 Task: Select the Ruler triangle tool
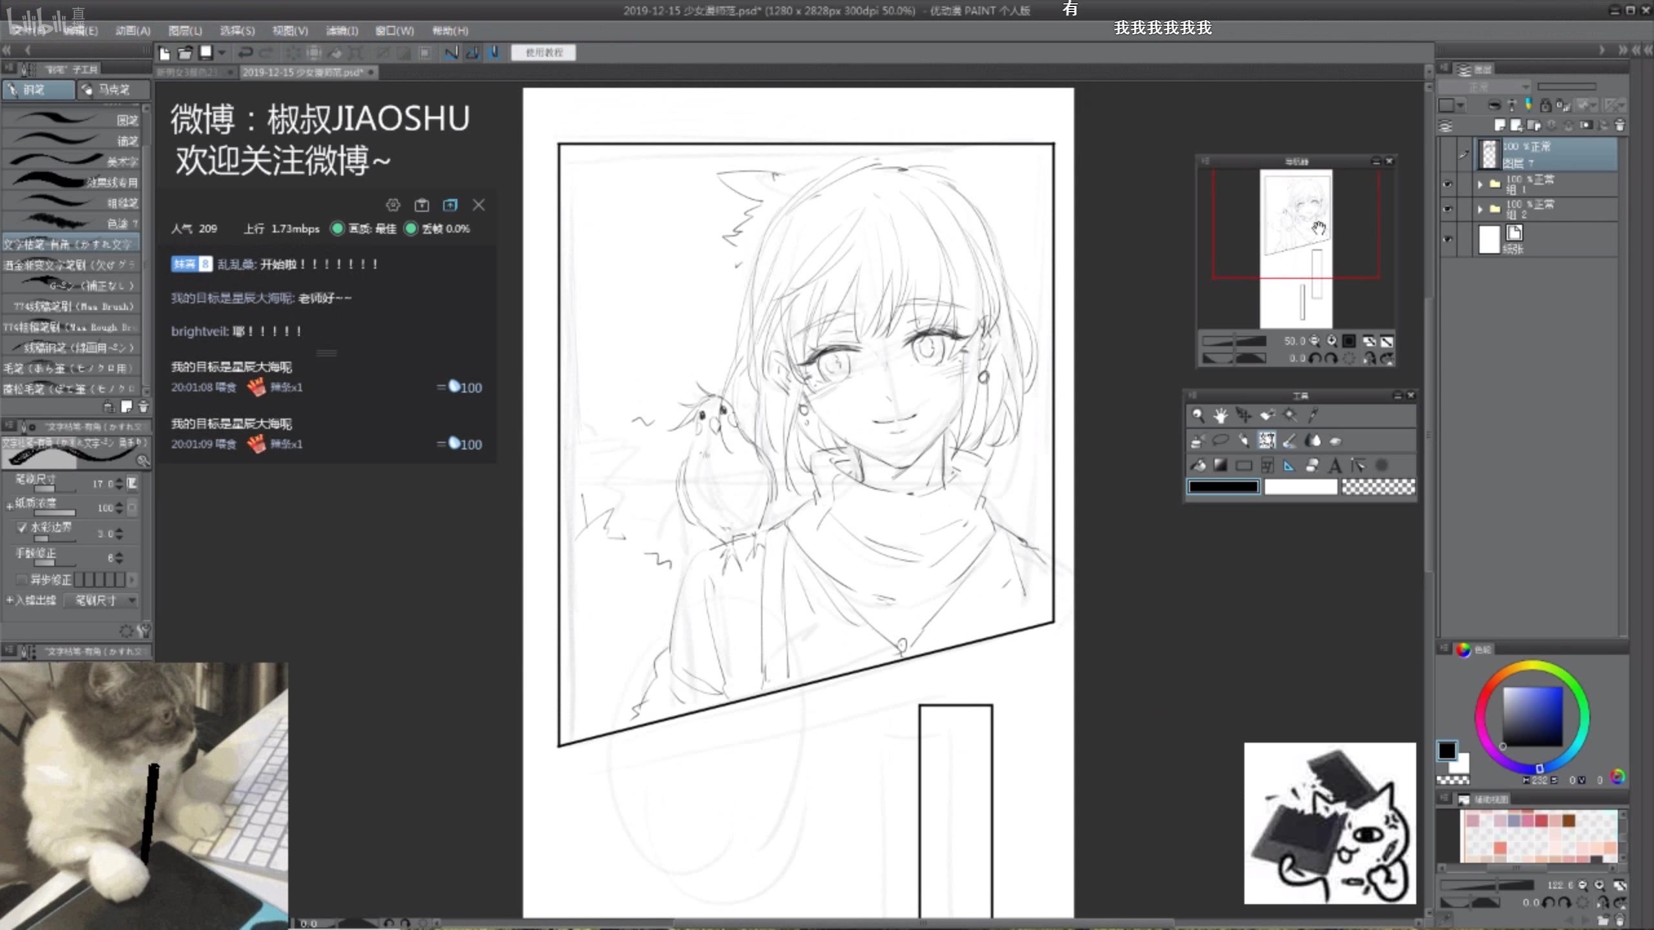[x=1290, y=466]
